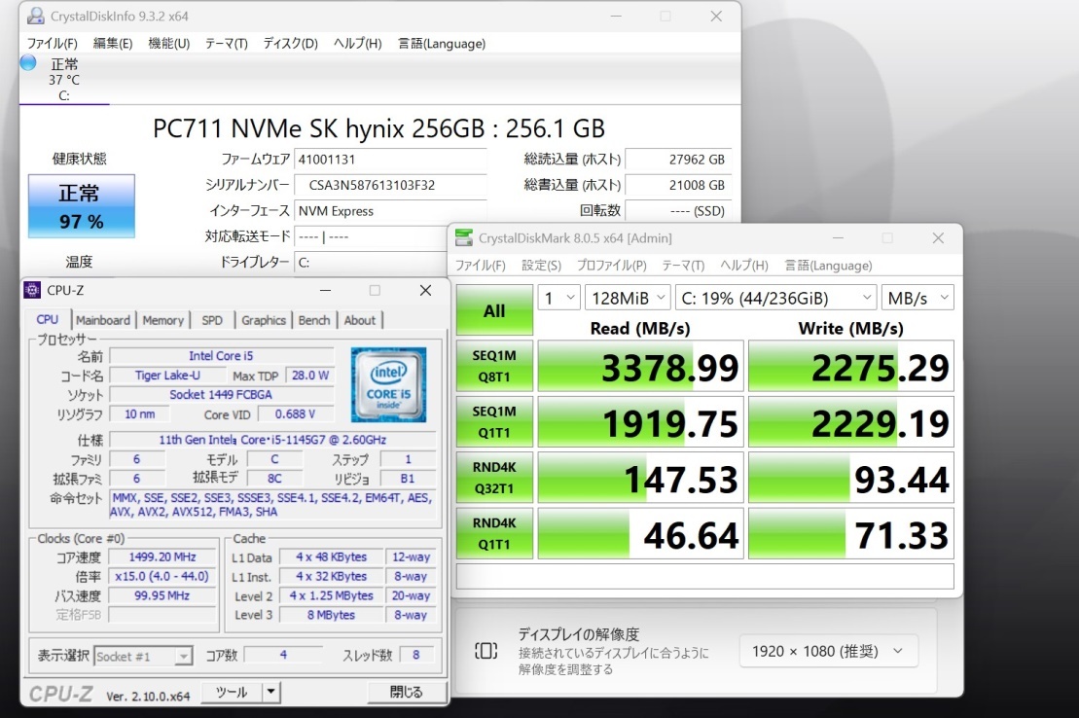Click the Intel Core i5 logo in CPU-Z
Screen dimensions: 1079x718
click(389, 384)
